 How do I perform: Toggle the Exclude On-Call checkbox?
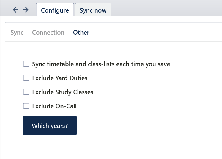(x=26, y=106)
